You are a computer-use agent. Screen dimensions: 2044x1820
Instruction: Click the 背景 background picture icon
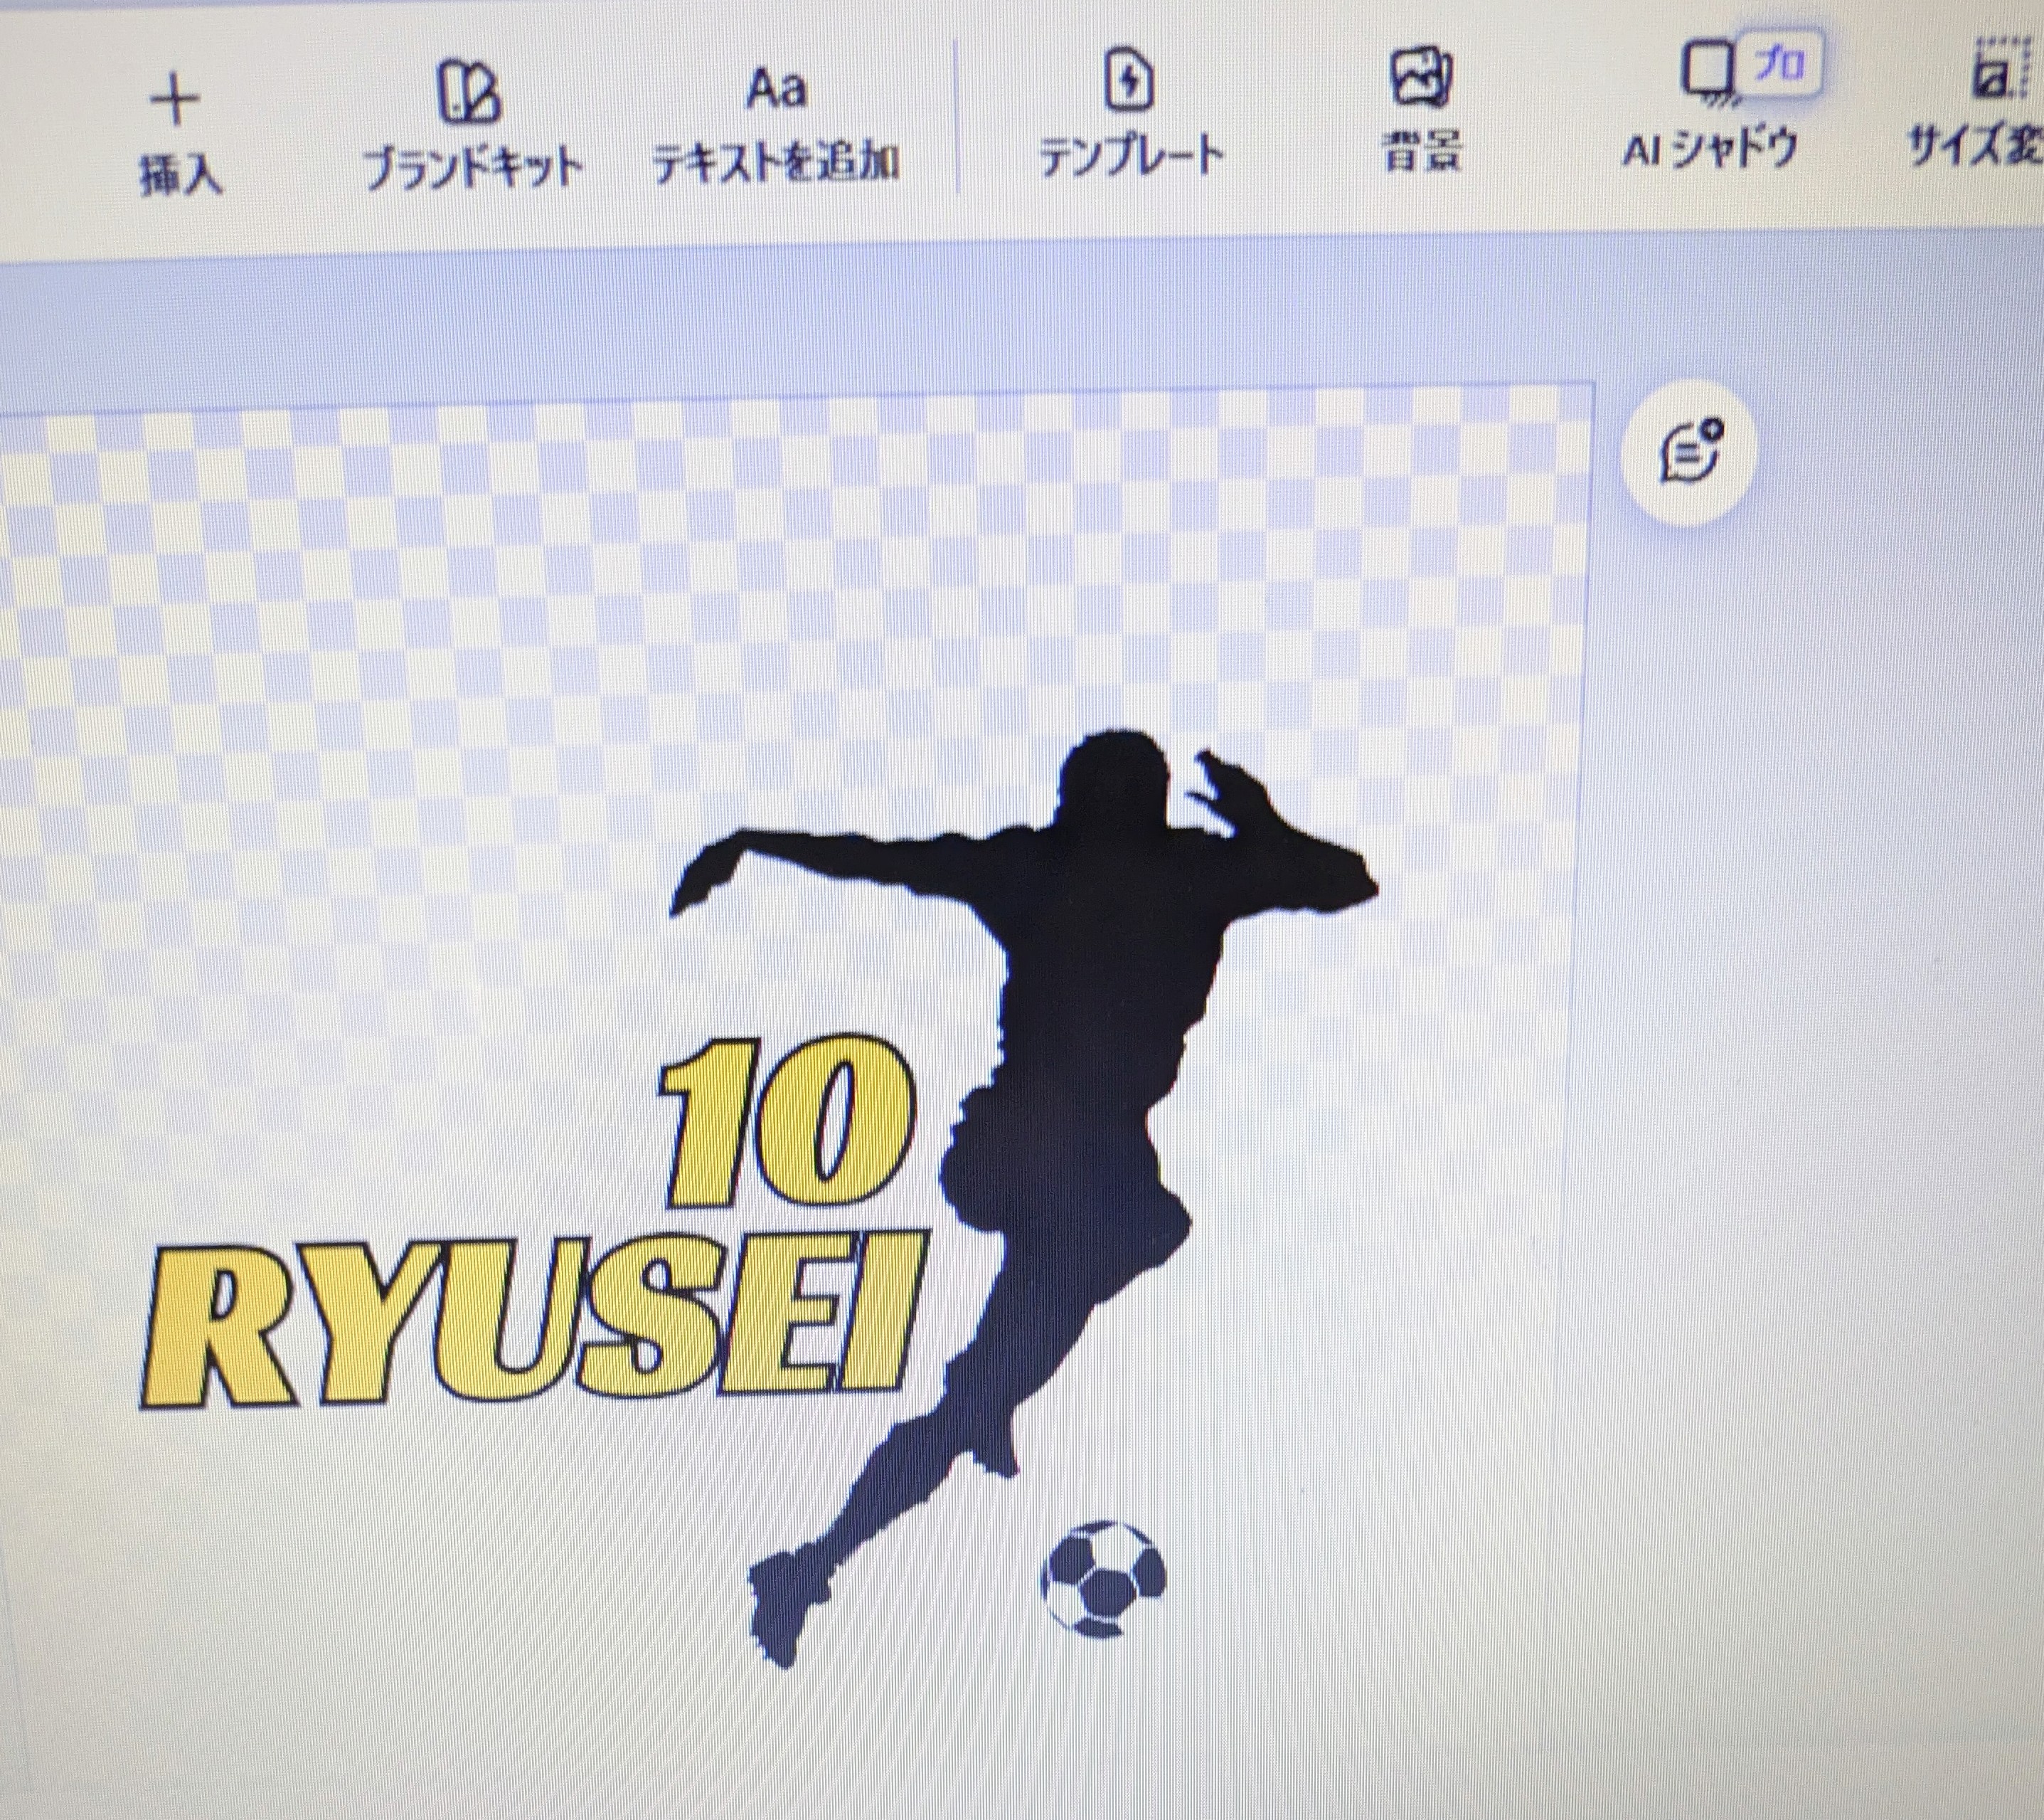1421,77
